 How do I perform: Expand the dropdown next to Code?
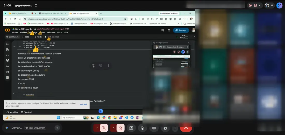point(31,37)
